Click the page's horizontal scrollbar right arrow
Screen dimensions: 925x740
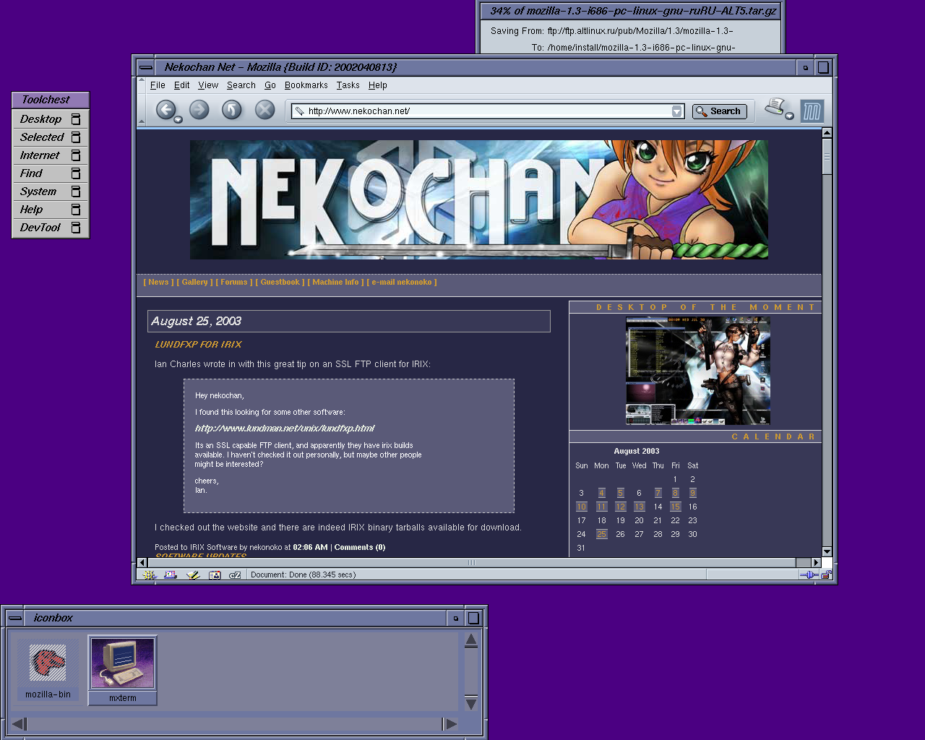click(816, 562)
